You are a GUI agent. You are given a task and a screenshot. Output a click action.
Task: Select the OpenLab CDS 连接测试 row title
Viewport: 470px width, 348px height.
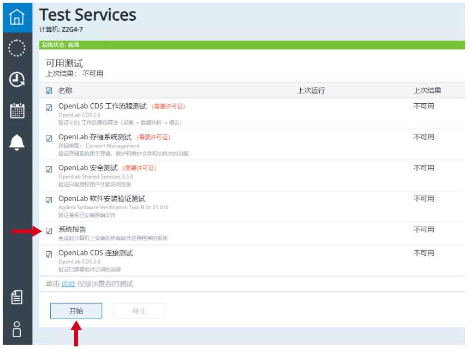(x=96, y=253)
